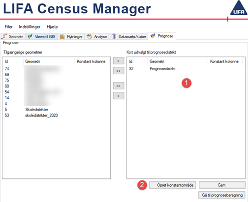
Task: Move all geometries right with >> button
Action: click(119, 71)
